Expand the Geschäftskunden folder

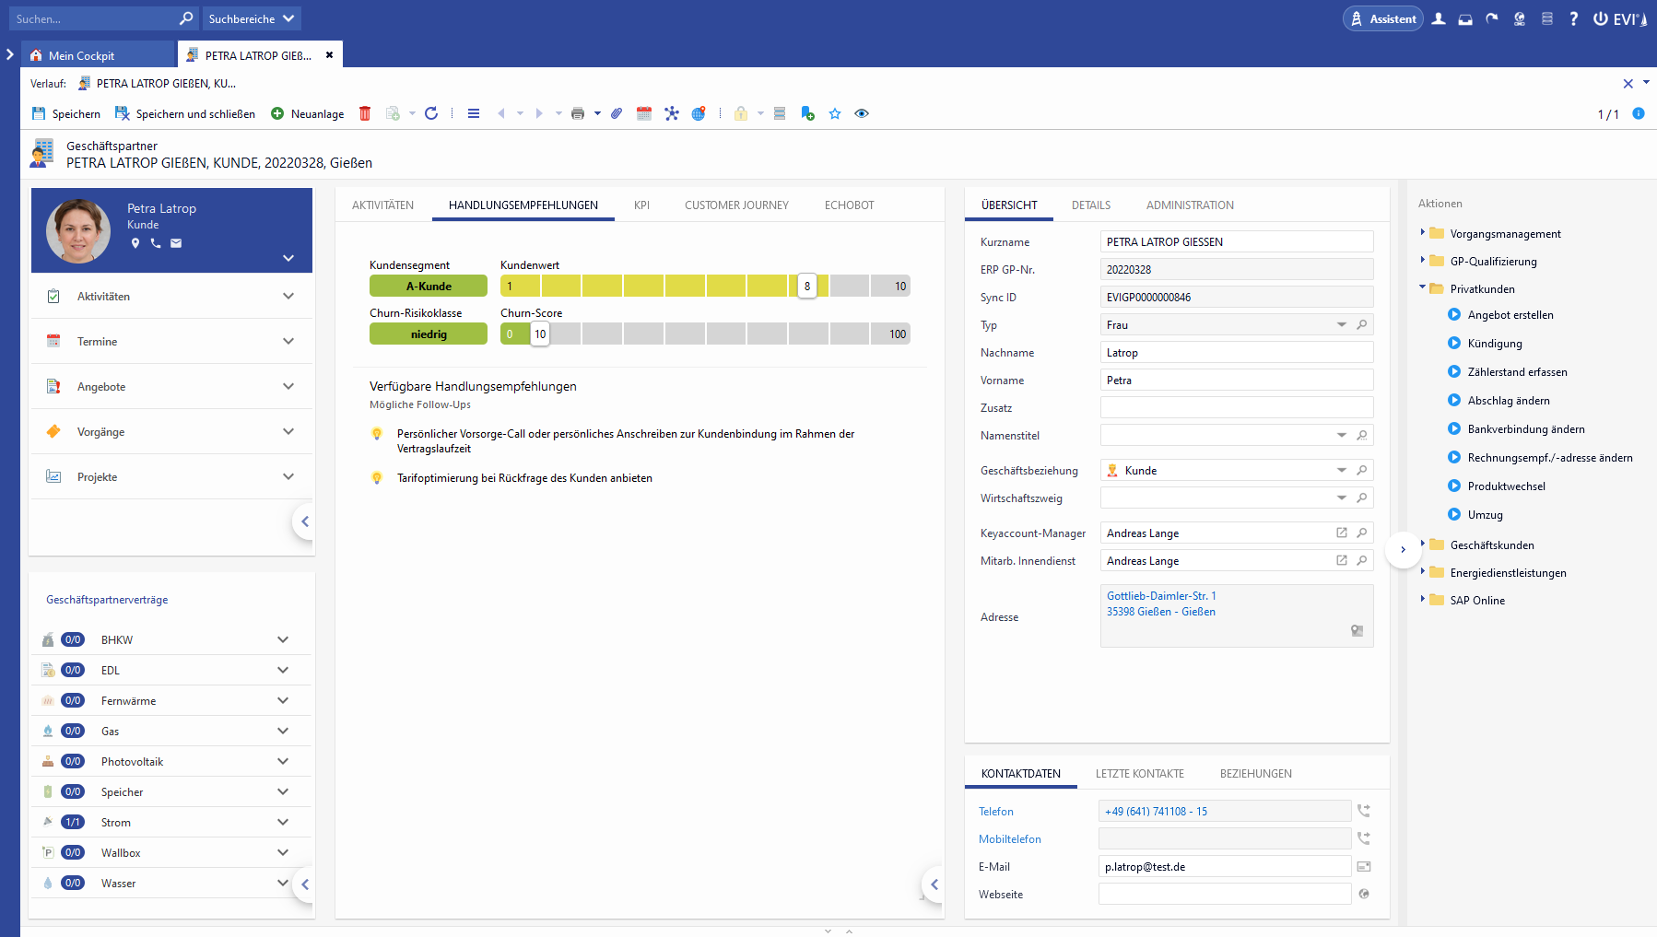click(x=1423, y=545)
